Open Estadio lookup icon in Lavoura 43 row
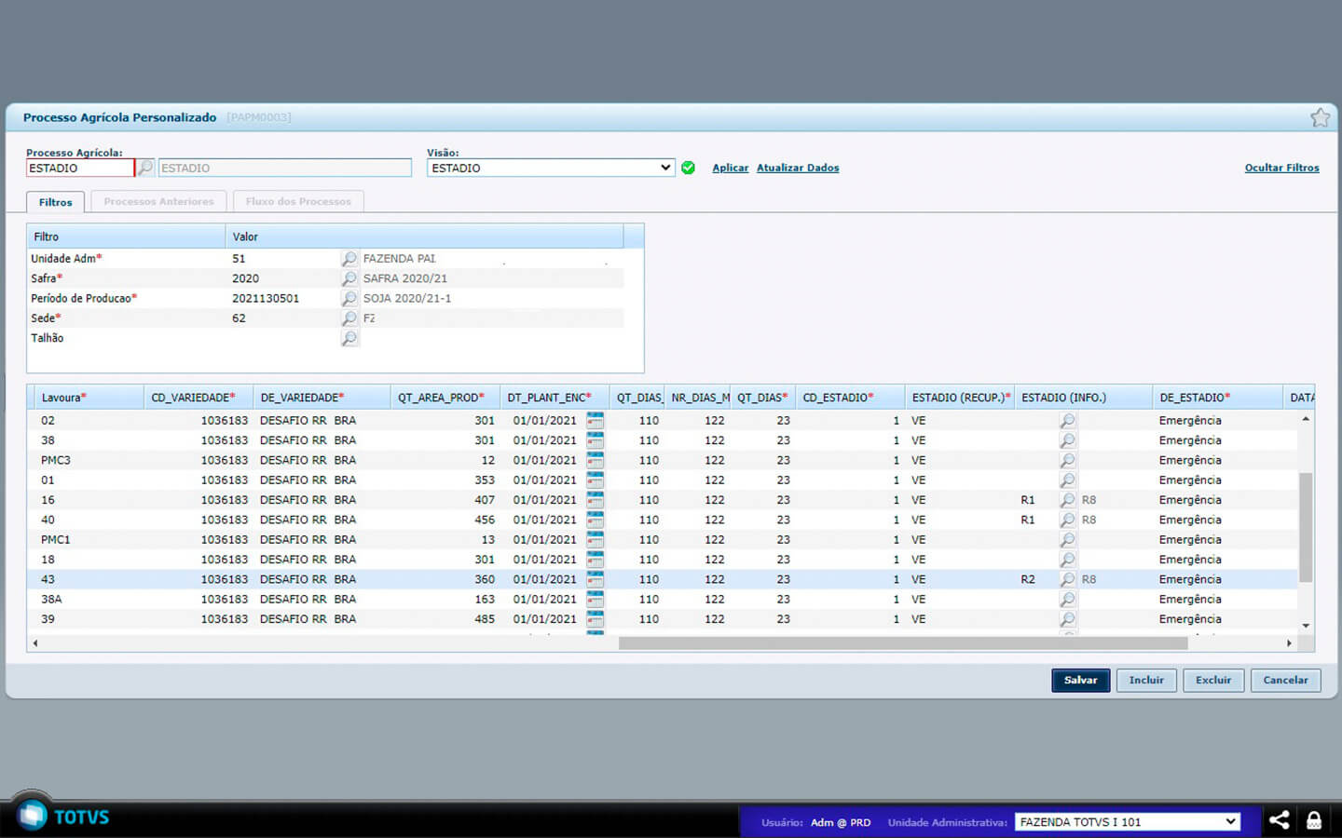Image resolution: width=1342 pixels, height=838 pixels. [x=1067, y=579]
